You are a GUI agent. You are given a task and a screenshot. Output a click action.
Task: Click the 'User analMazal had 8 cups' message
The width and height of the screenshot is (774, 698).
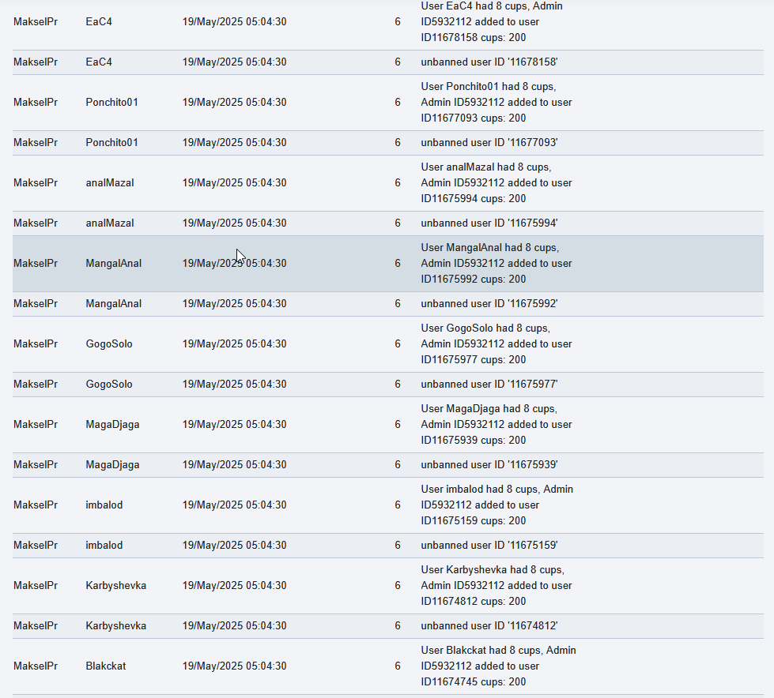click(x=496, y=183)
